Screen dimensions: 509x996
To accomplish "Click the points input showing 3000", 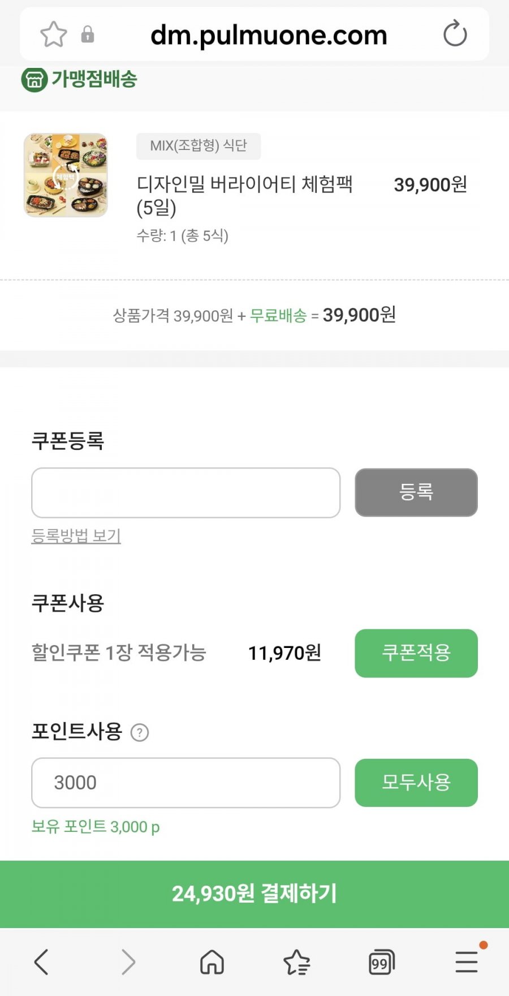I will (186, 783).
